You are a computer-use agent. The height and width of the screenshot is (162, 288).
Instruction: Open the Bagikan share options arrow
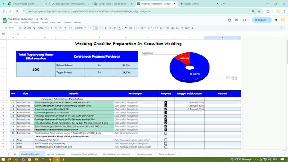[x=270, y=20]
